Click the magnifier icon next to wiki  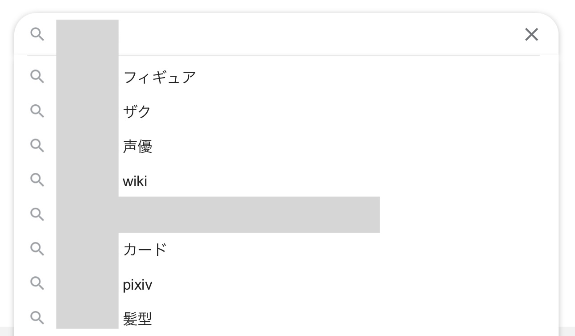pyautogui.click(x=37, y=180)
